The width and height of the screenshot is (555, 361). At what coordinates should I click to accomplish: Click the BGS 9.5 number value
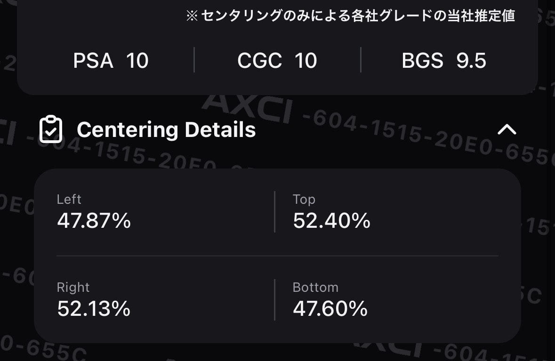click(471, 61)
